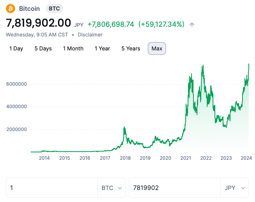Open the Disclaimer link
This screenshot has height=202, width=255.
(x=90, y=35)
